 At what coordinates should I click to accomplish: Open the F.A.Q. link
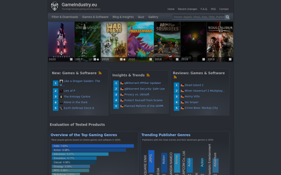[x=204, y=9]
